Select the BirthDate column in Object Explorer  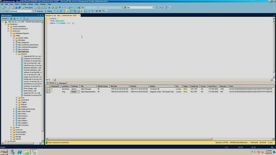click(32, 68)
